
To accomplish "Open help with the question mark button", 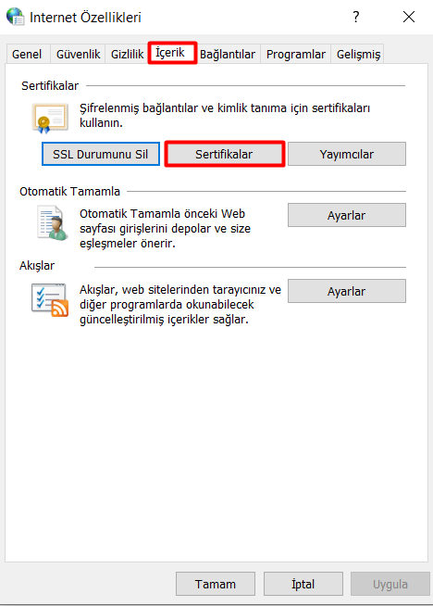I will (356, 17).
